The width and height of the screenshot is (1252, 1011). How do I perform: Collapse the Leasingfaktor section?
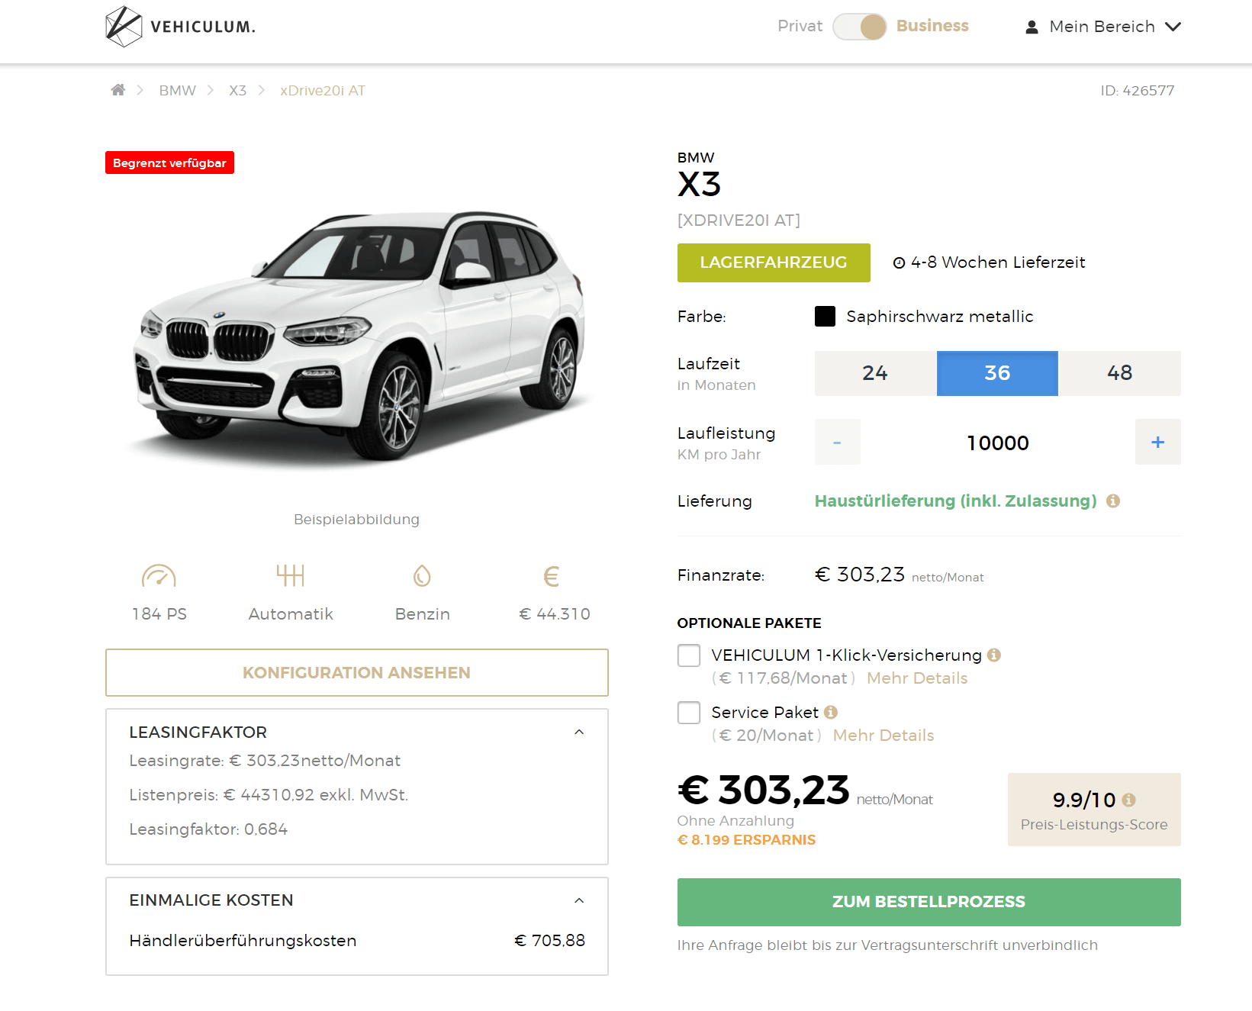[579, 732]
